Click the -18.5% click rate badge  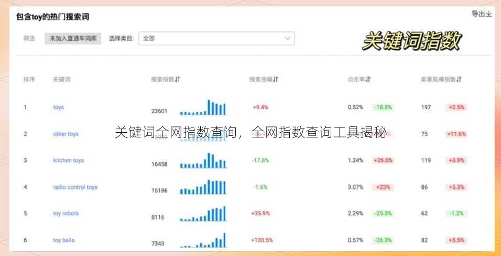pos(383,107)
